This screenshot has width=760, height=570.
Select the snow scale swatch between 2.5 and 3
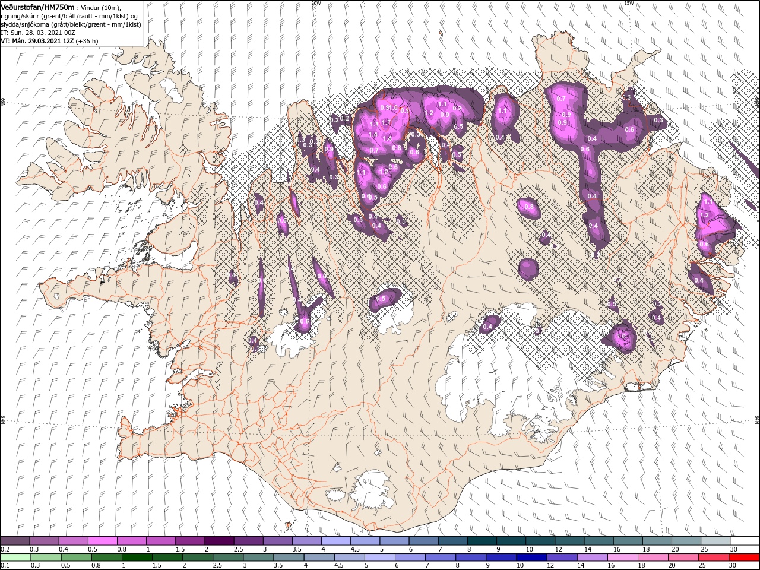(x=248, y=541)
